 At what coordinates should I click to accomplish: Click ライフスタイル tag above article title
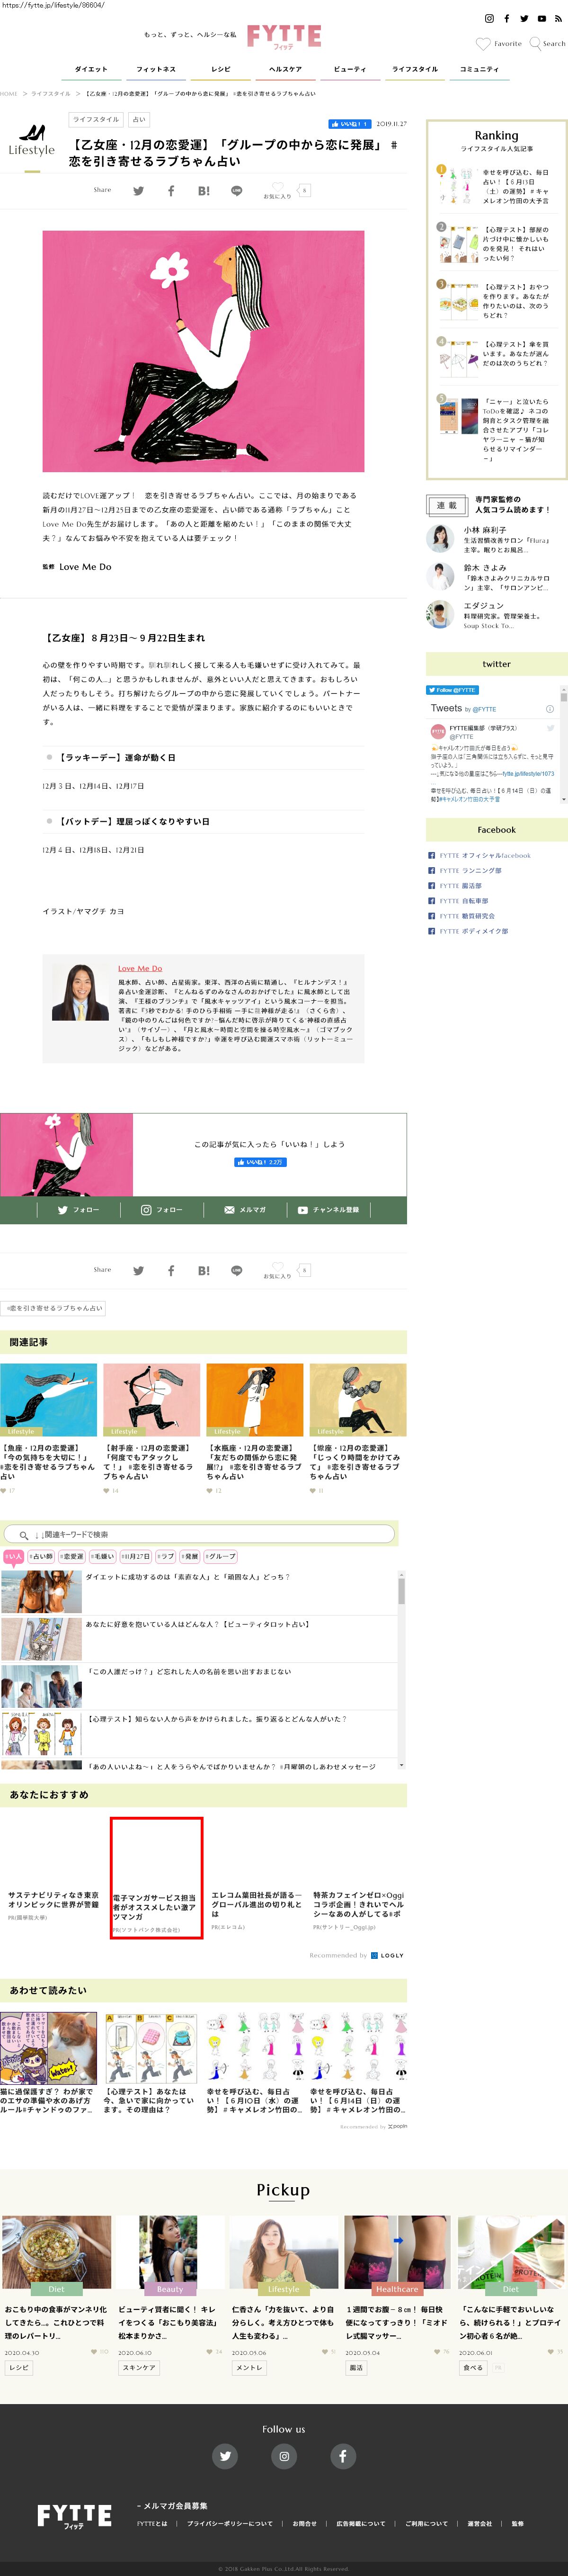point(97,119)
